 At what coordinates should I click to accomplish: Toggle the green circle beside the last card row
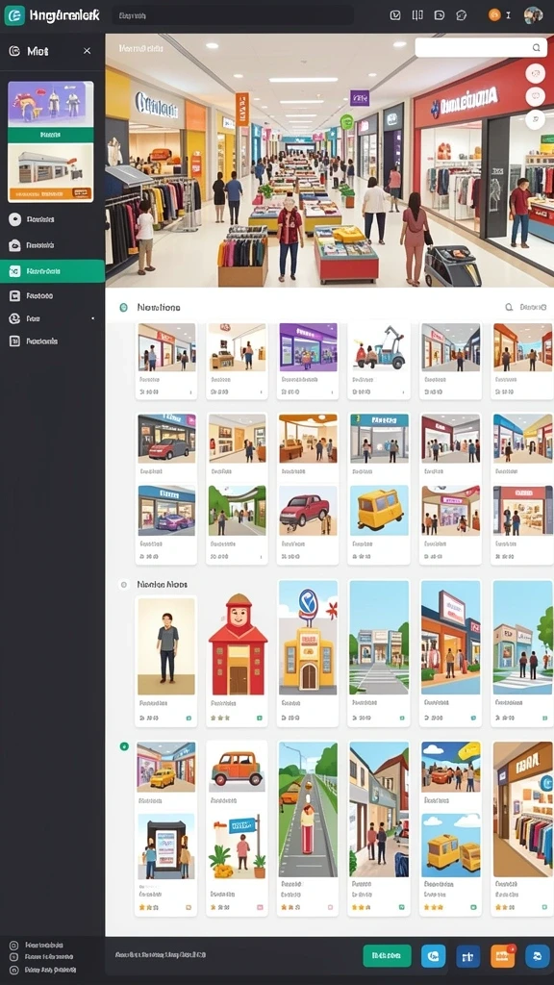[x=124, y=746]
